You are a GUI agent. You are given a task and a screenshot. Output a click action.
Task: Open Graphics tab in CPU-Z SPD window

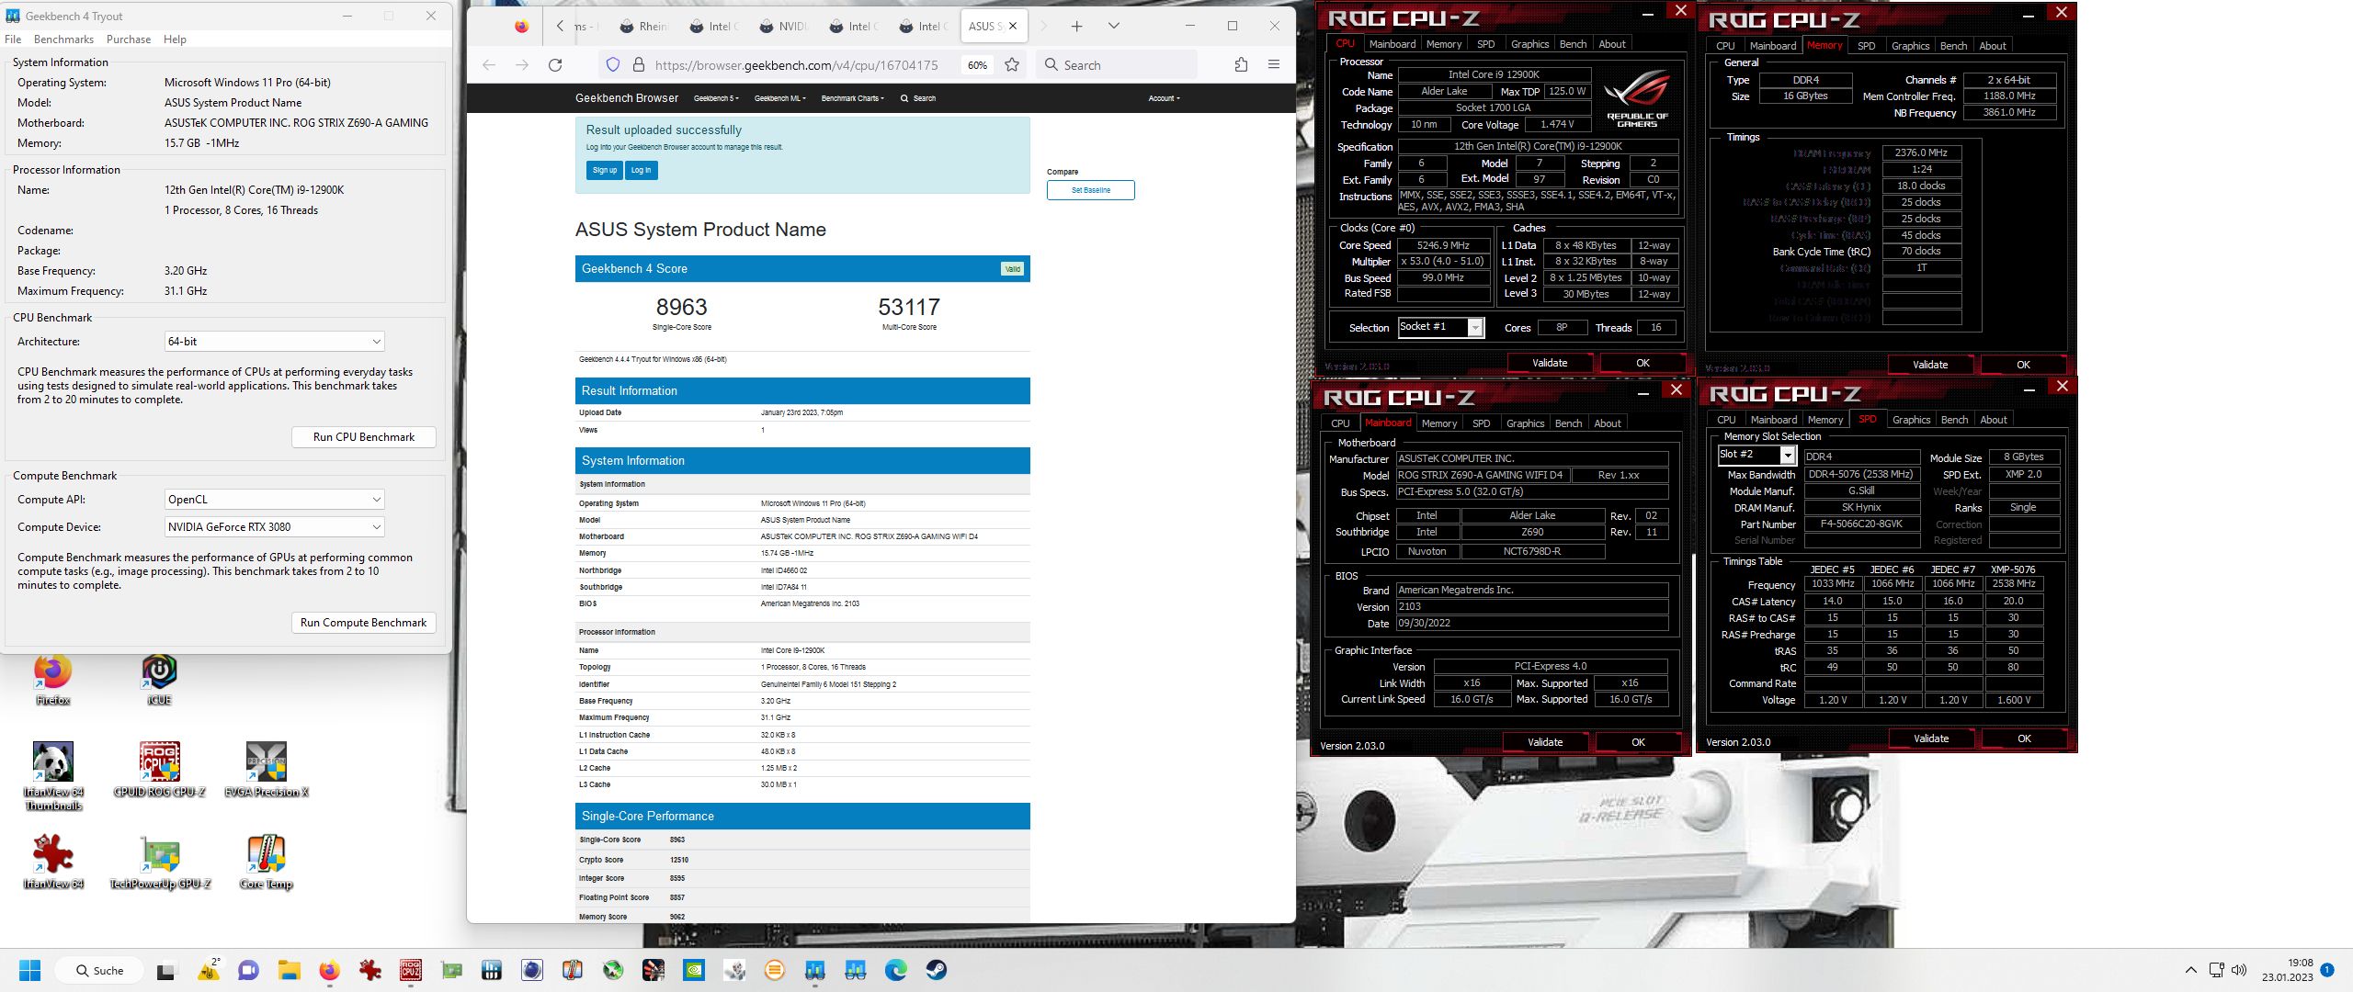pyautogui.click(x=1911, y=420)
